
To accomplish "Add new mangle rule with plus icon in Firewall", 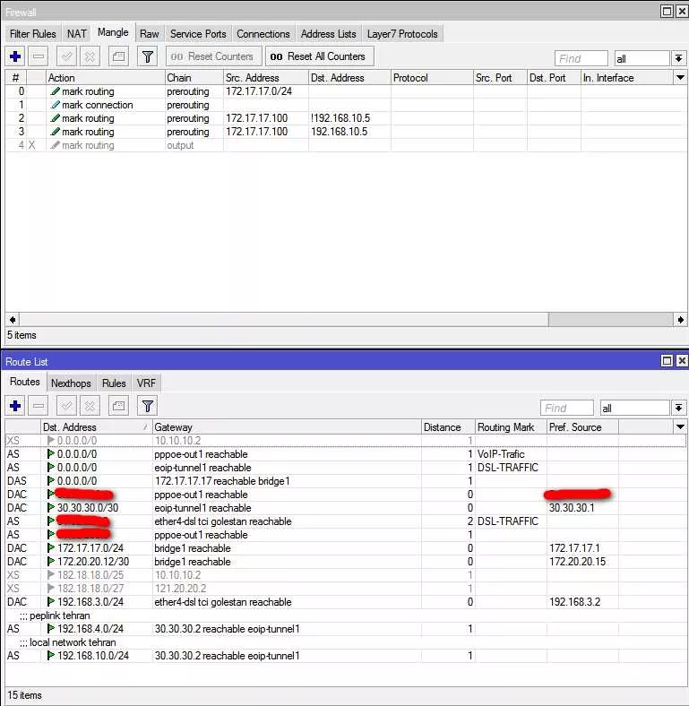I will [x=15, y=56].
